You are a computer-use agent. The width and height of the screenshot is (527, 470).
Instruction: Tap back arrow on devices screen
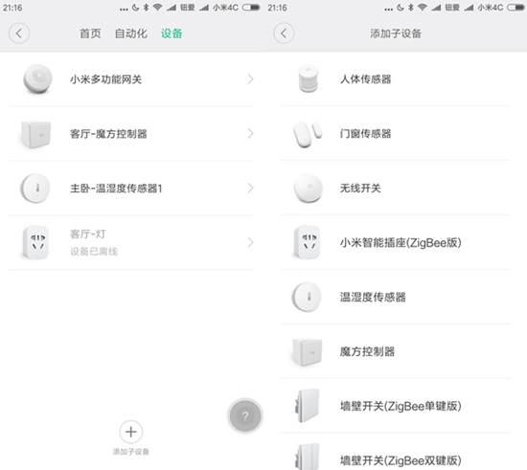tap(19, 34)
